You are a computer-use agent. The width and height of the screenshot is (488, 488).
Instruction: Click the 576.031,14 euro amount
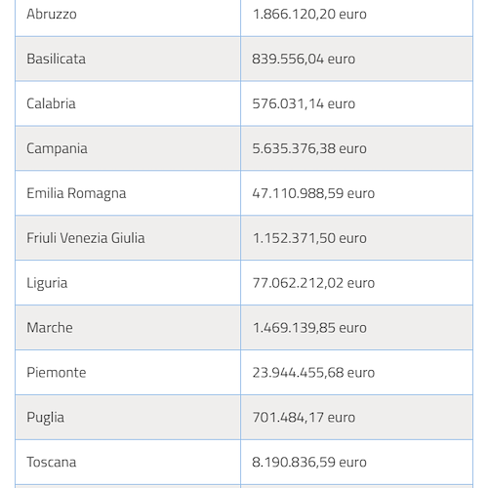pos(304,103)
